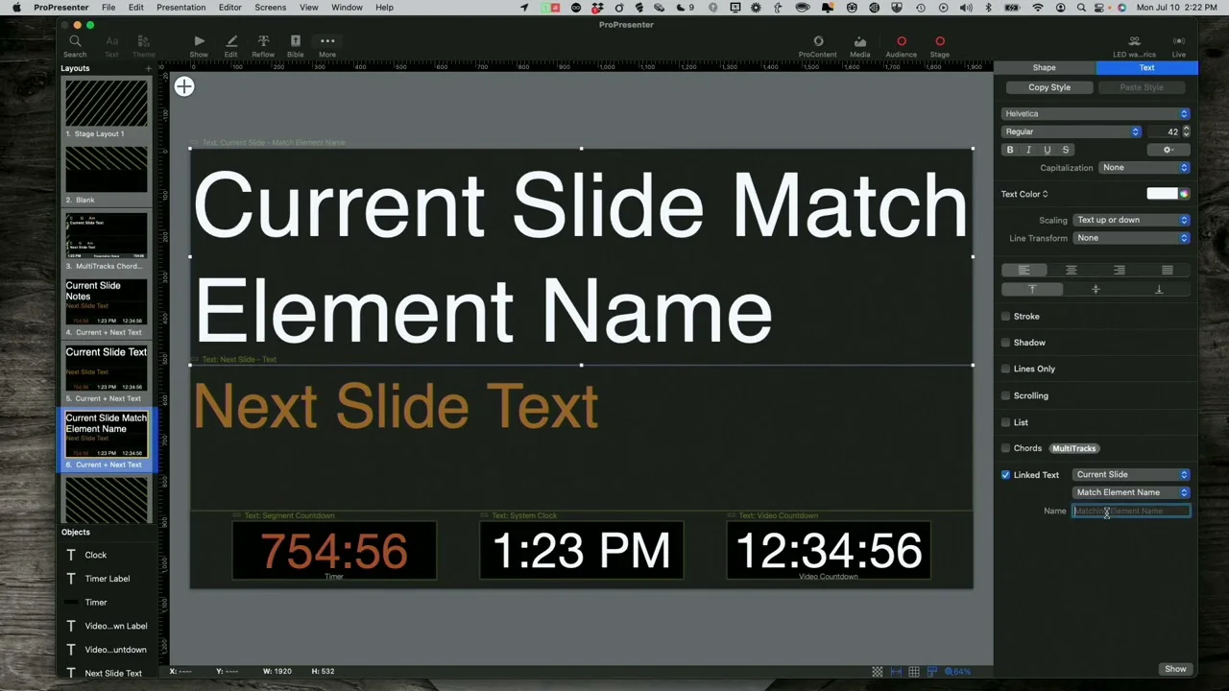This screenshot has height=691, width=1229.
Task: Open the Capitalization dropdown
Action: [1144, 168]
